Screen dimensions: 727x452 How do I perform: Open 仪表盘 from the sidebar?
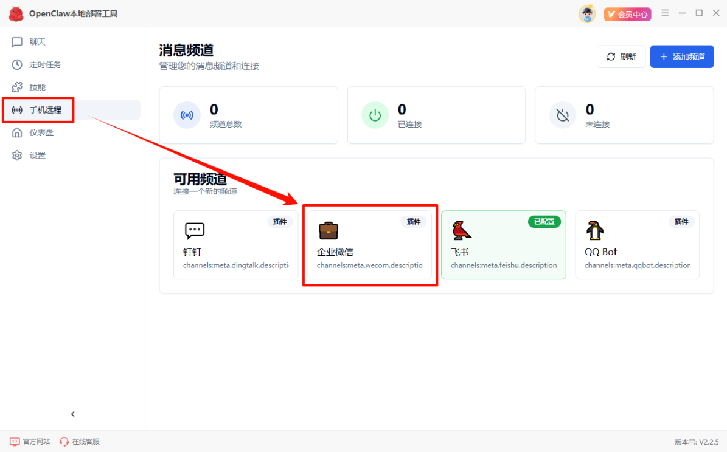[41, 132]
